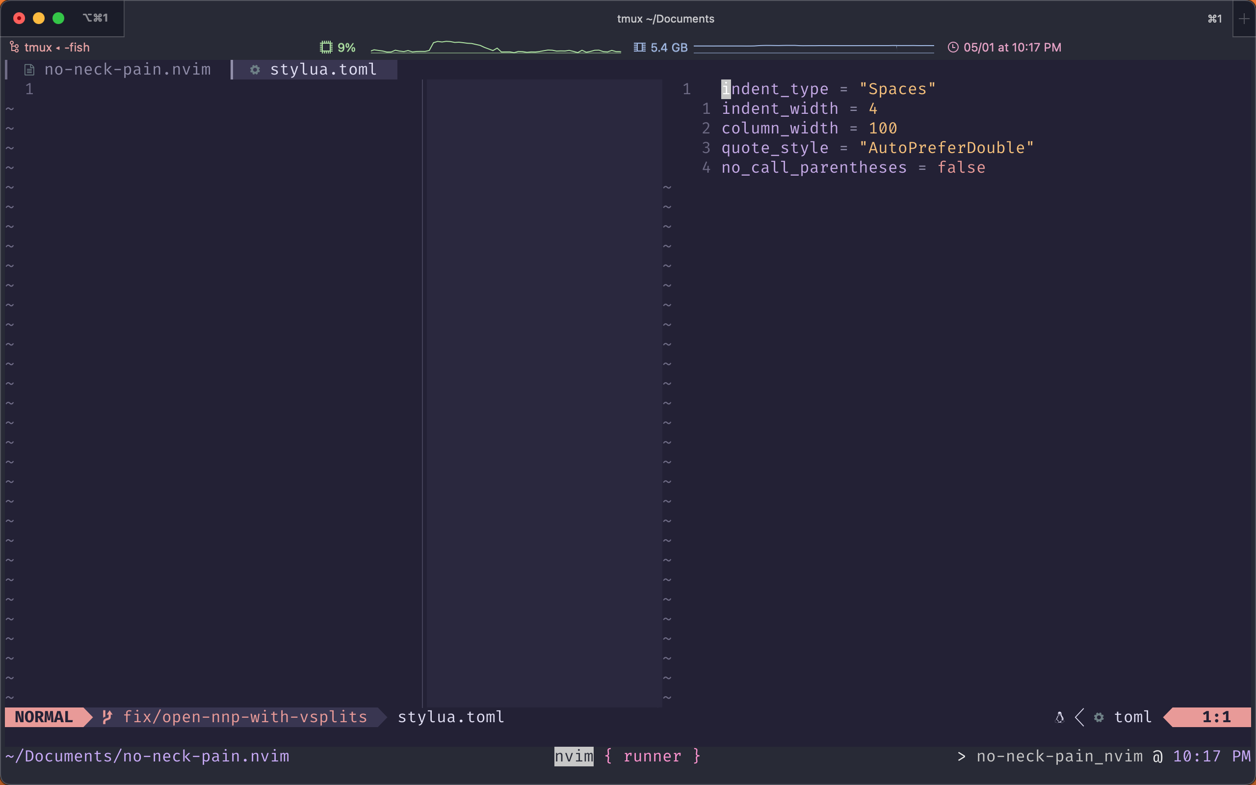Click the CPU chip icon in status bar
Image resolution: width=1256 pixels, height=785 pixels.
pyautogui.click(x=326, y=47)
